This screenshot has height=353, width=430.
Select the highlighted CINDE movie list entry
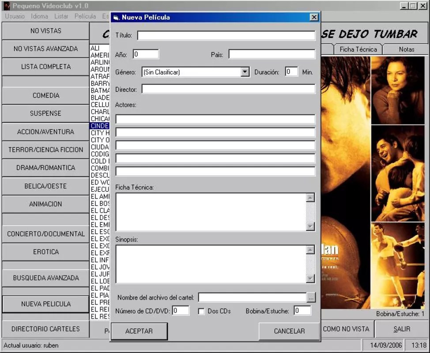point(100,126)
